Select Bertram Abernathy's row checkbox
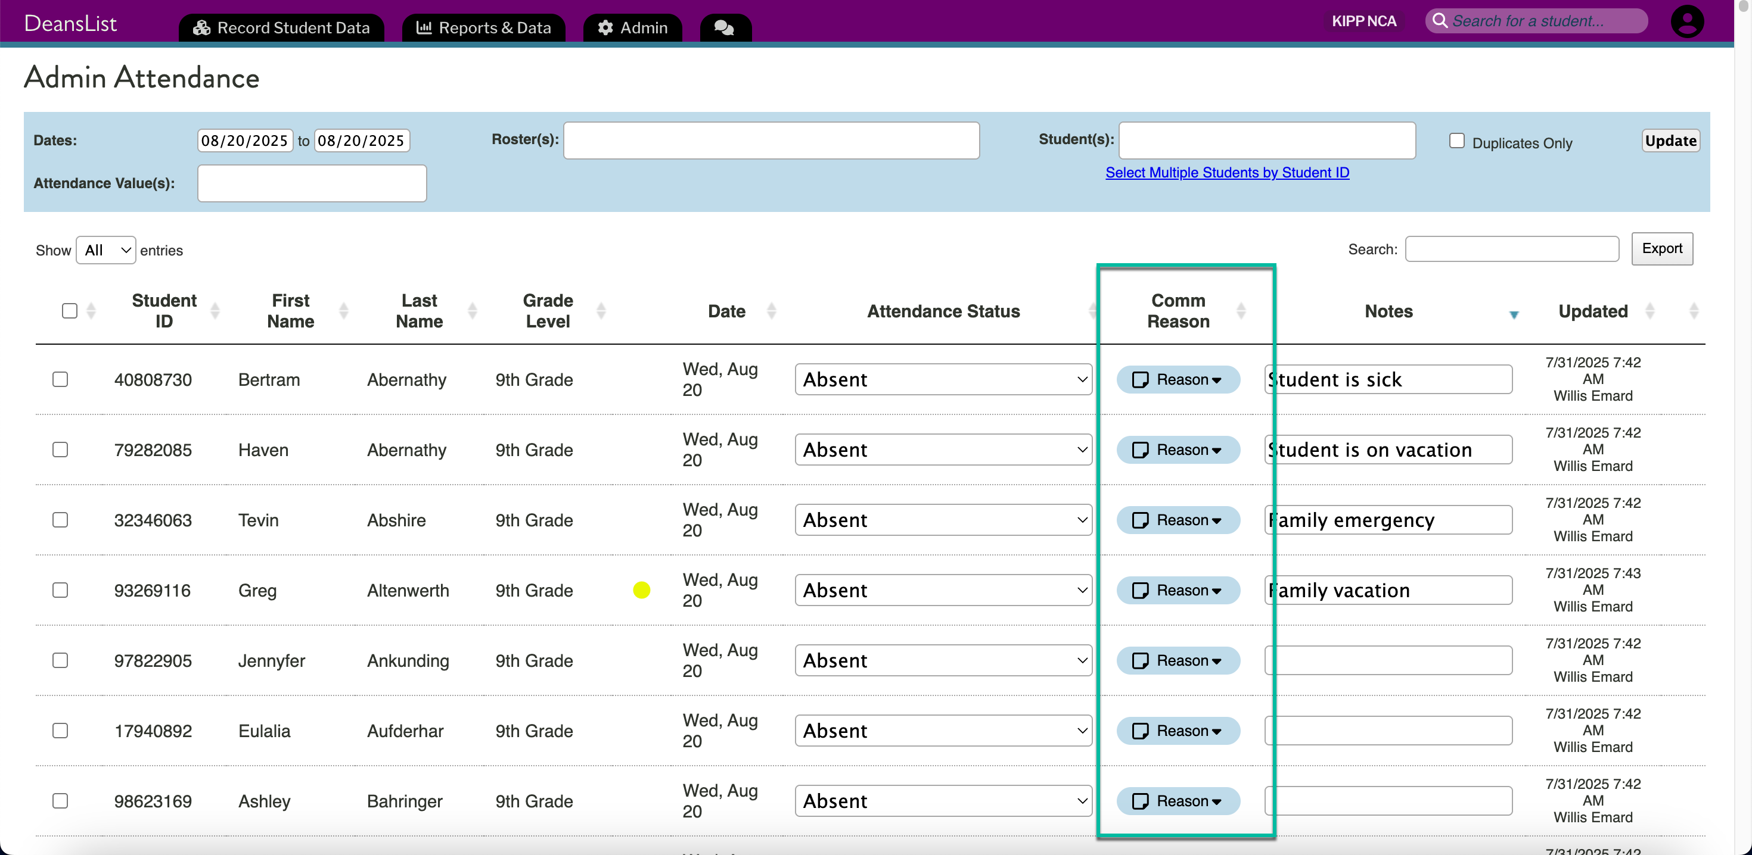The height and width of the screenshot is (855, 1752). pyautogui.click(x=60, y=379)
